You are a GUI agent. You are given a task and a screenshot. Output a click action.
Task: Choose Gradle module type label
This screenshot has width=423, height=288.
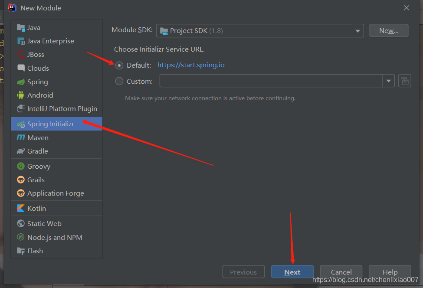pyautogui.click(x=38, y=151)
